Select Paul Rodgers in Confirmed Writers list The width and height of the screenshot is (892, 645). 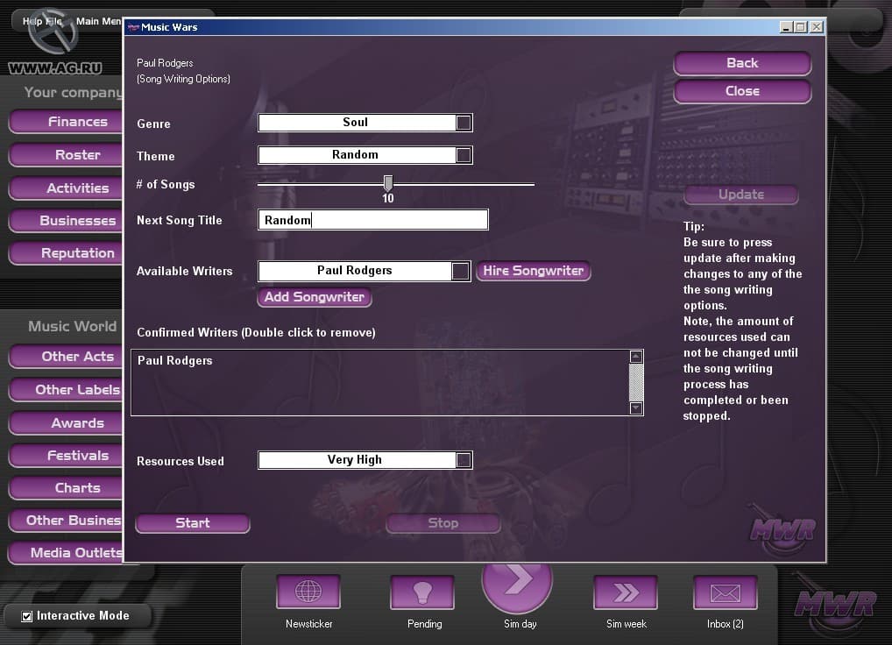(174, 360)
